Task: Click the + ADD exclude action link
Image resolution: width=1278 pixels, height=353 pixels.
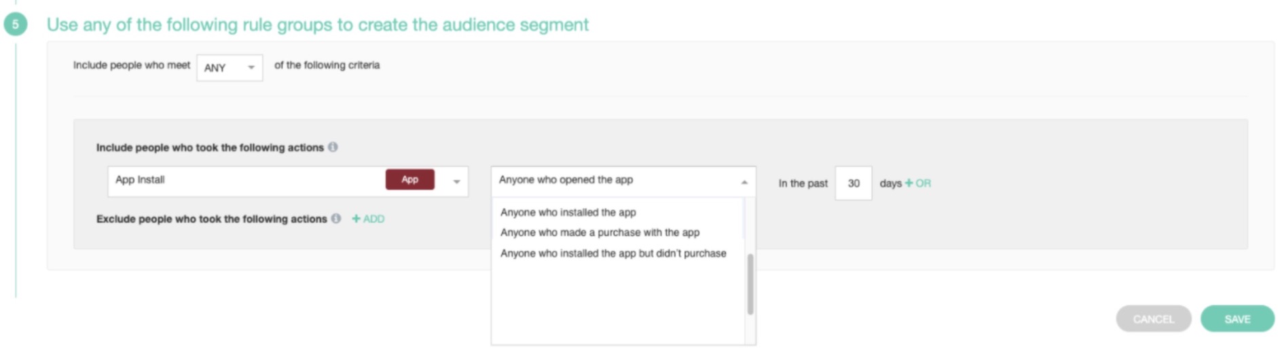Action: coord(368,219)
